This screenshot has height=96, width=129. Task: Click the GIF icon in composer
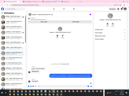pos(36,86)
